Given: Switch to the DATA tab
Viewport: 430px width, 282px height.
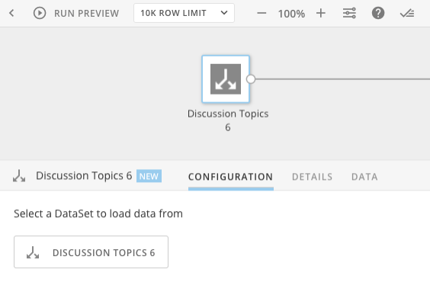Looking at the screenshot, I should pyautogui.click(x=364, y=177).
